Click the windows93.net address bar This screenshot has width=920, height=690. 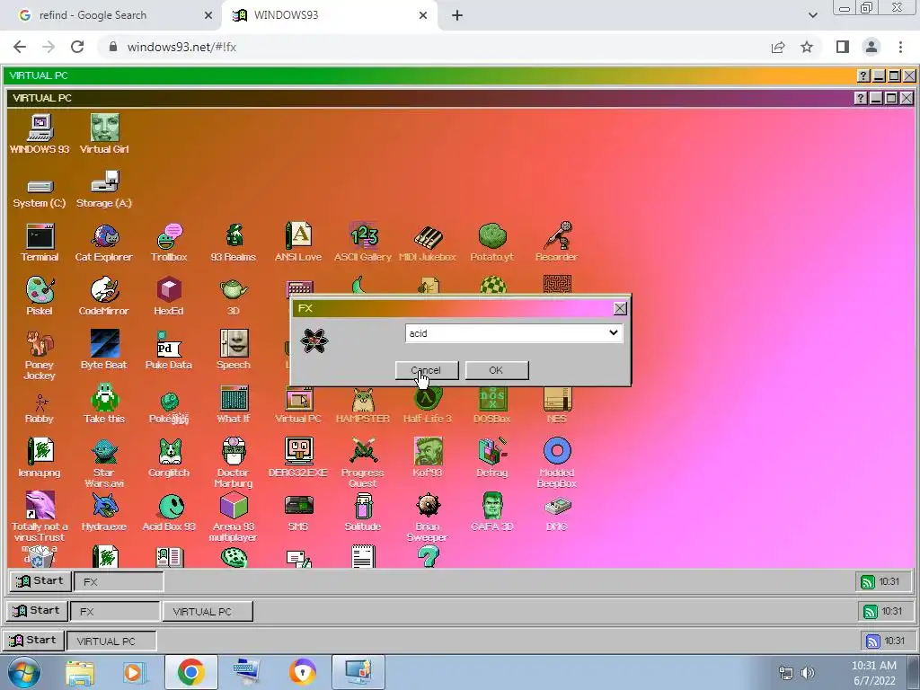click(x=434, y=47)
